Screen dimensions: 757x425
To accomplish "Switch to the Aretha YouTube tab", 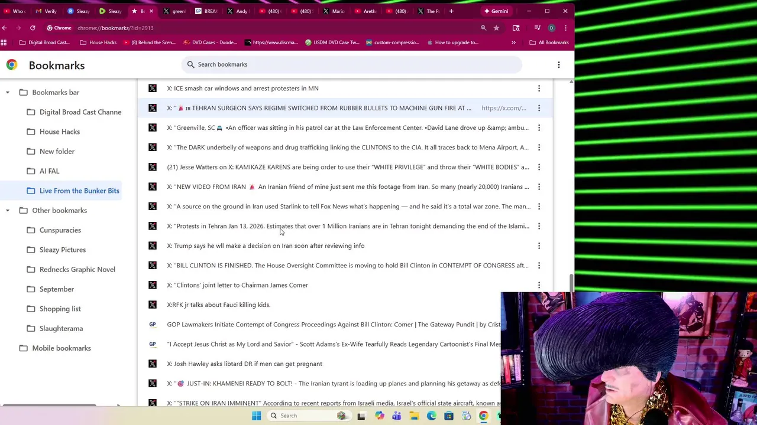I will (366, 11).
